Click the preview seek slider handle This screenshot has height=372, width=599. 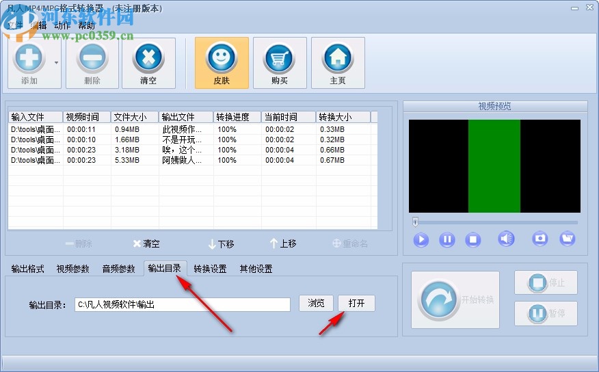click(x=415, y=222)
